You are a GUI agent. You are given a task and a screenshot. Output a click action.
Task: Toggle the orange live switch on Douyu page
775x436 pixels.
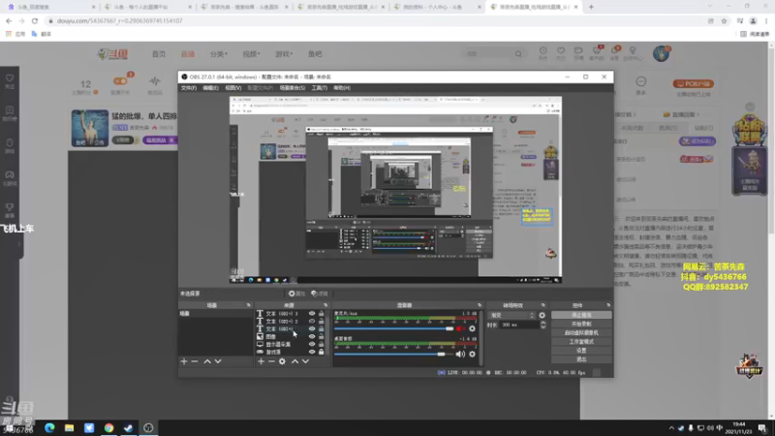click(120, 81)
